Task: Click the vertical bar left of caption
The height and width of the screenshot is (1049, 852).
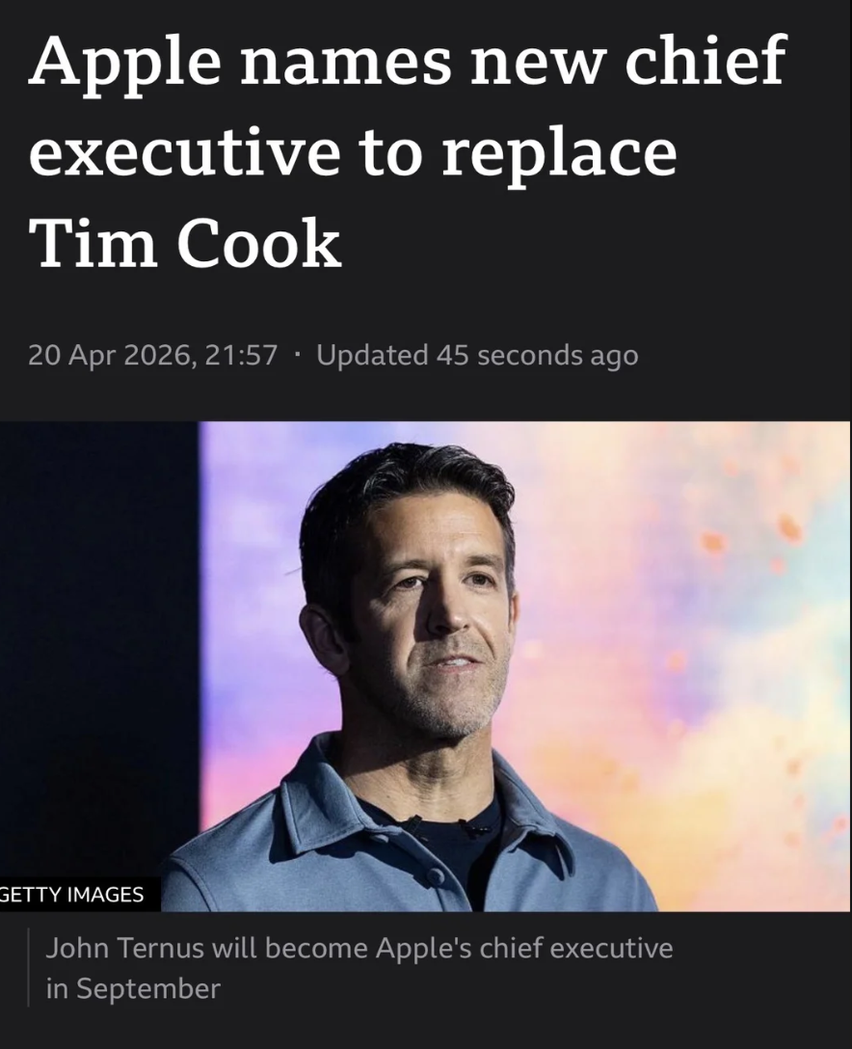Action: pyautogui.click(x=28, y=967)
